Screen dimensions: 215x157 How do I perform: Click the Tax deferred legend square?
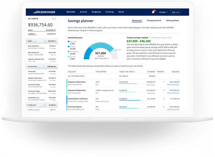pyautogui.click(x=68, y=51)
